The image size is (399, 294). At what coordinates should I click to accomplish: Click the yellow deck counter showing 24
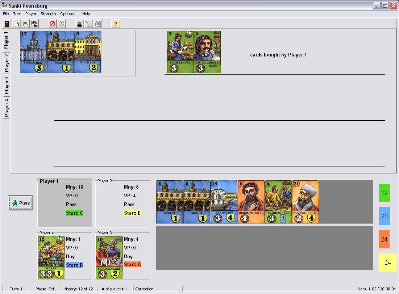tap(387, 262)
